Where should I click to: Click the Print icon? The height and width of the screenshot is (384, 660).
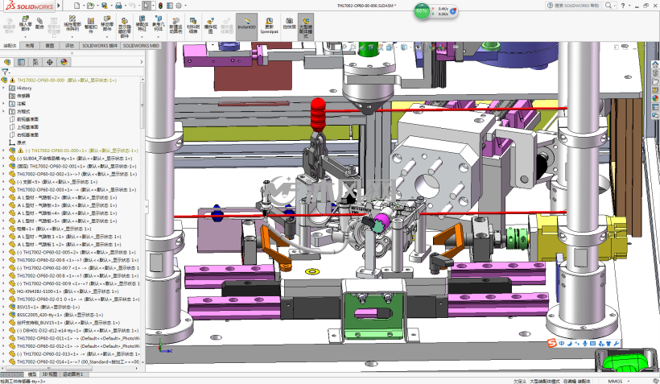point(118,6)
